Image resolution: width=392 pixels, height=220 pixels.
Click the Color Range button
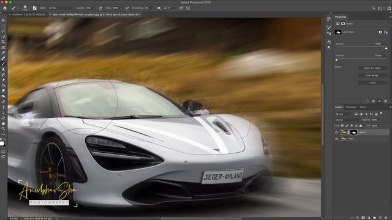[372, 75]
